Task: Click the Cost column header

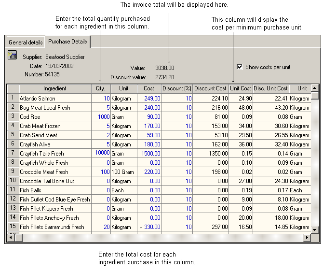Action: 149,88
